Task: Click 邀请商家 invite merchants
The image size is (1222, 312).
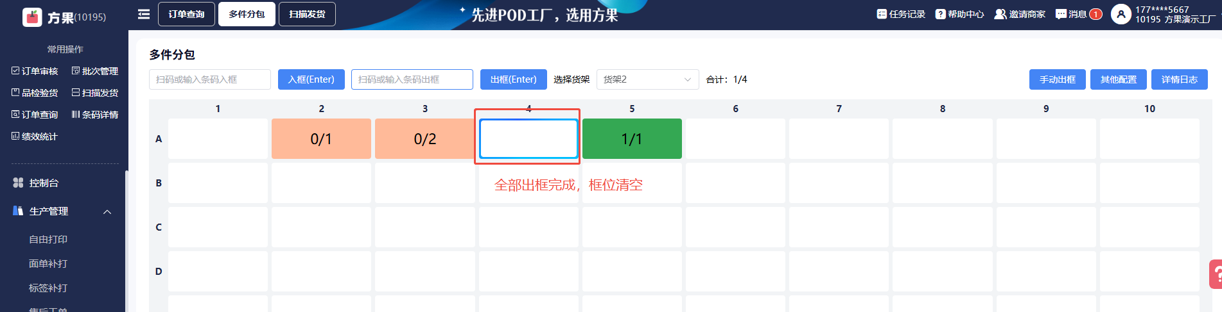Action: 1020,14
